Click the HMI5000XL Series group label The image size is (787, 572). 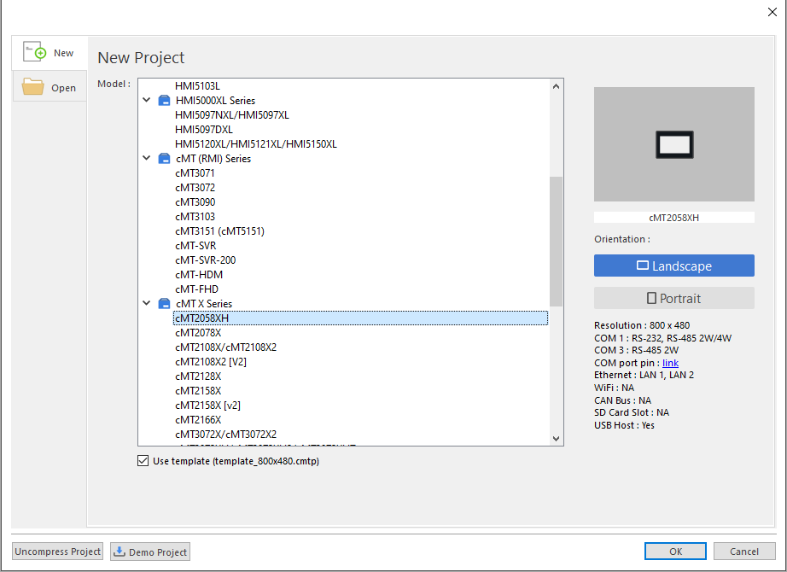pyautogui.click(x=215, y=101)
